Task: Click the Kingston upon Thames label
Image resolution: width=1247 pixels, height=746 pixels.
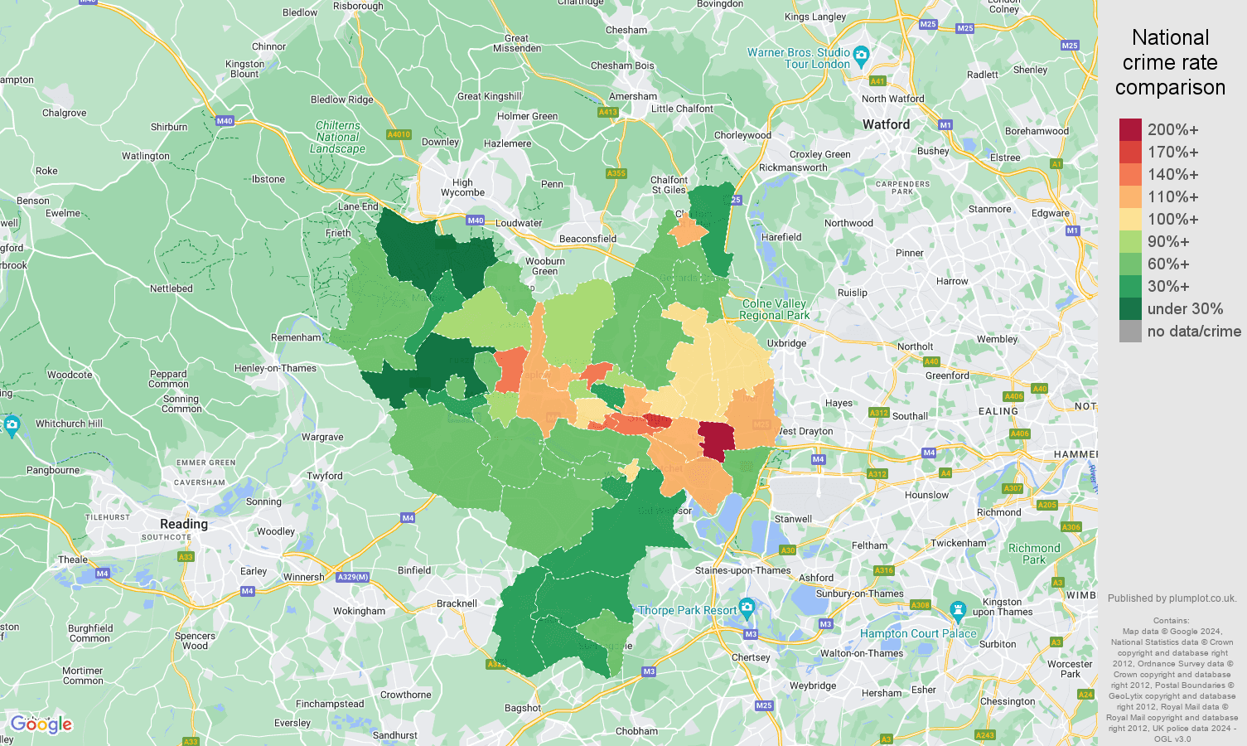Action: 1003,607
